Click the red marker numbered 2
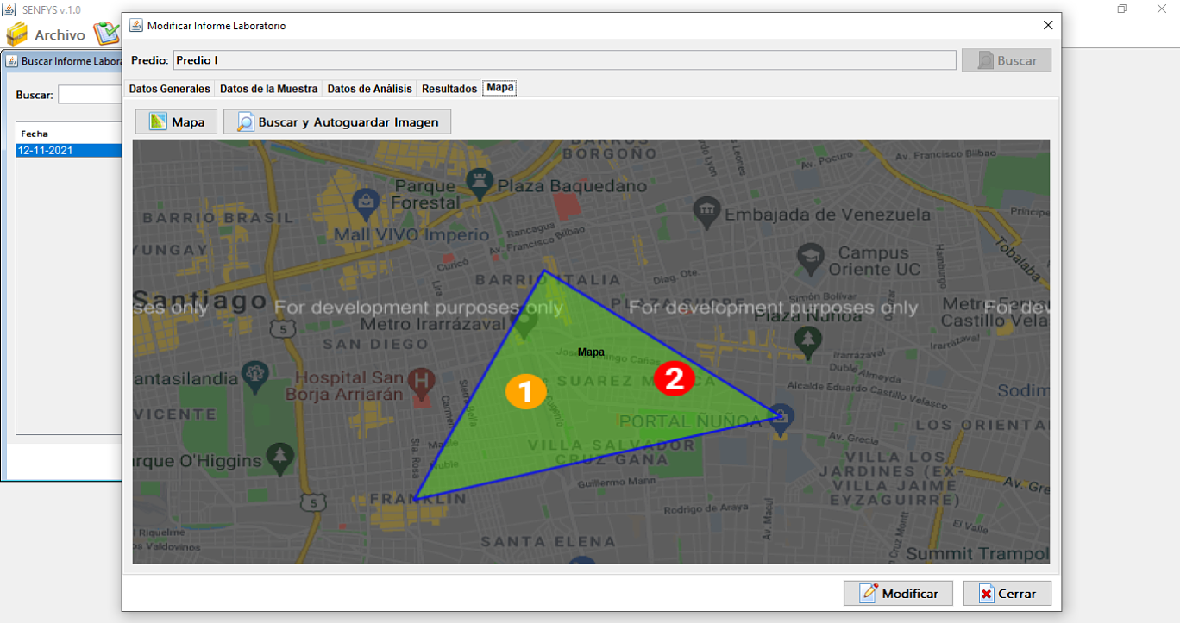The width and height of the screenshot is (1180, 623). [x=674, y=378]
